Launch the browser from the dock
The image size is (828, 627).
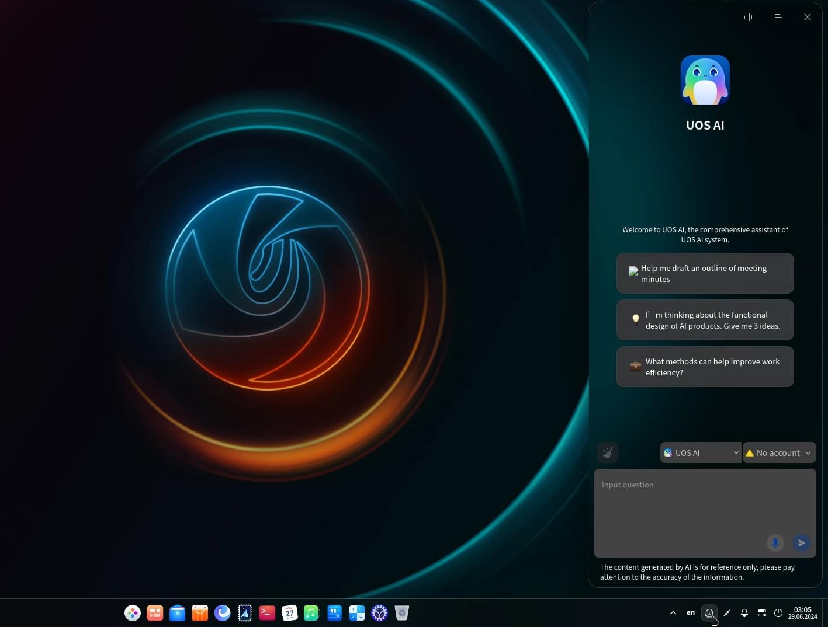click(x=223, y=613)
